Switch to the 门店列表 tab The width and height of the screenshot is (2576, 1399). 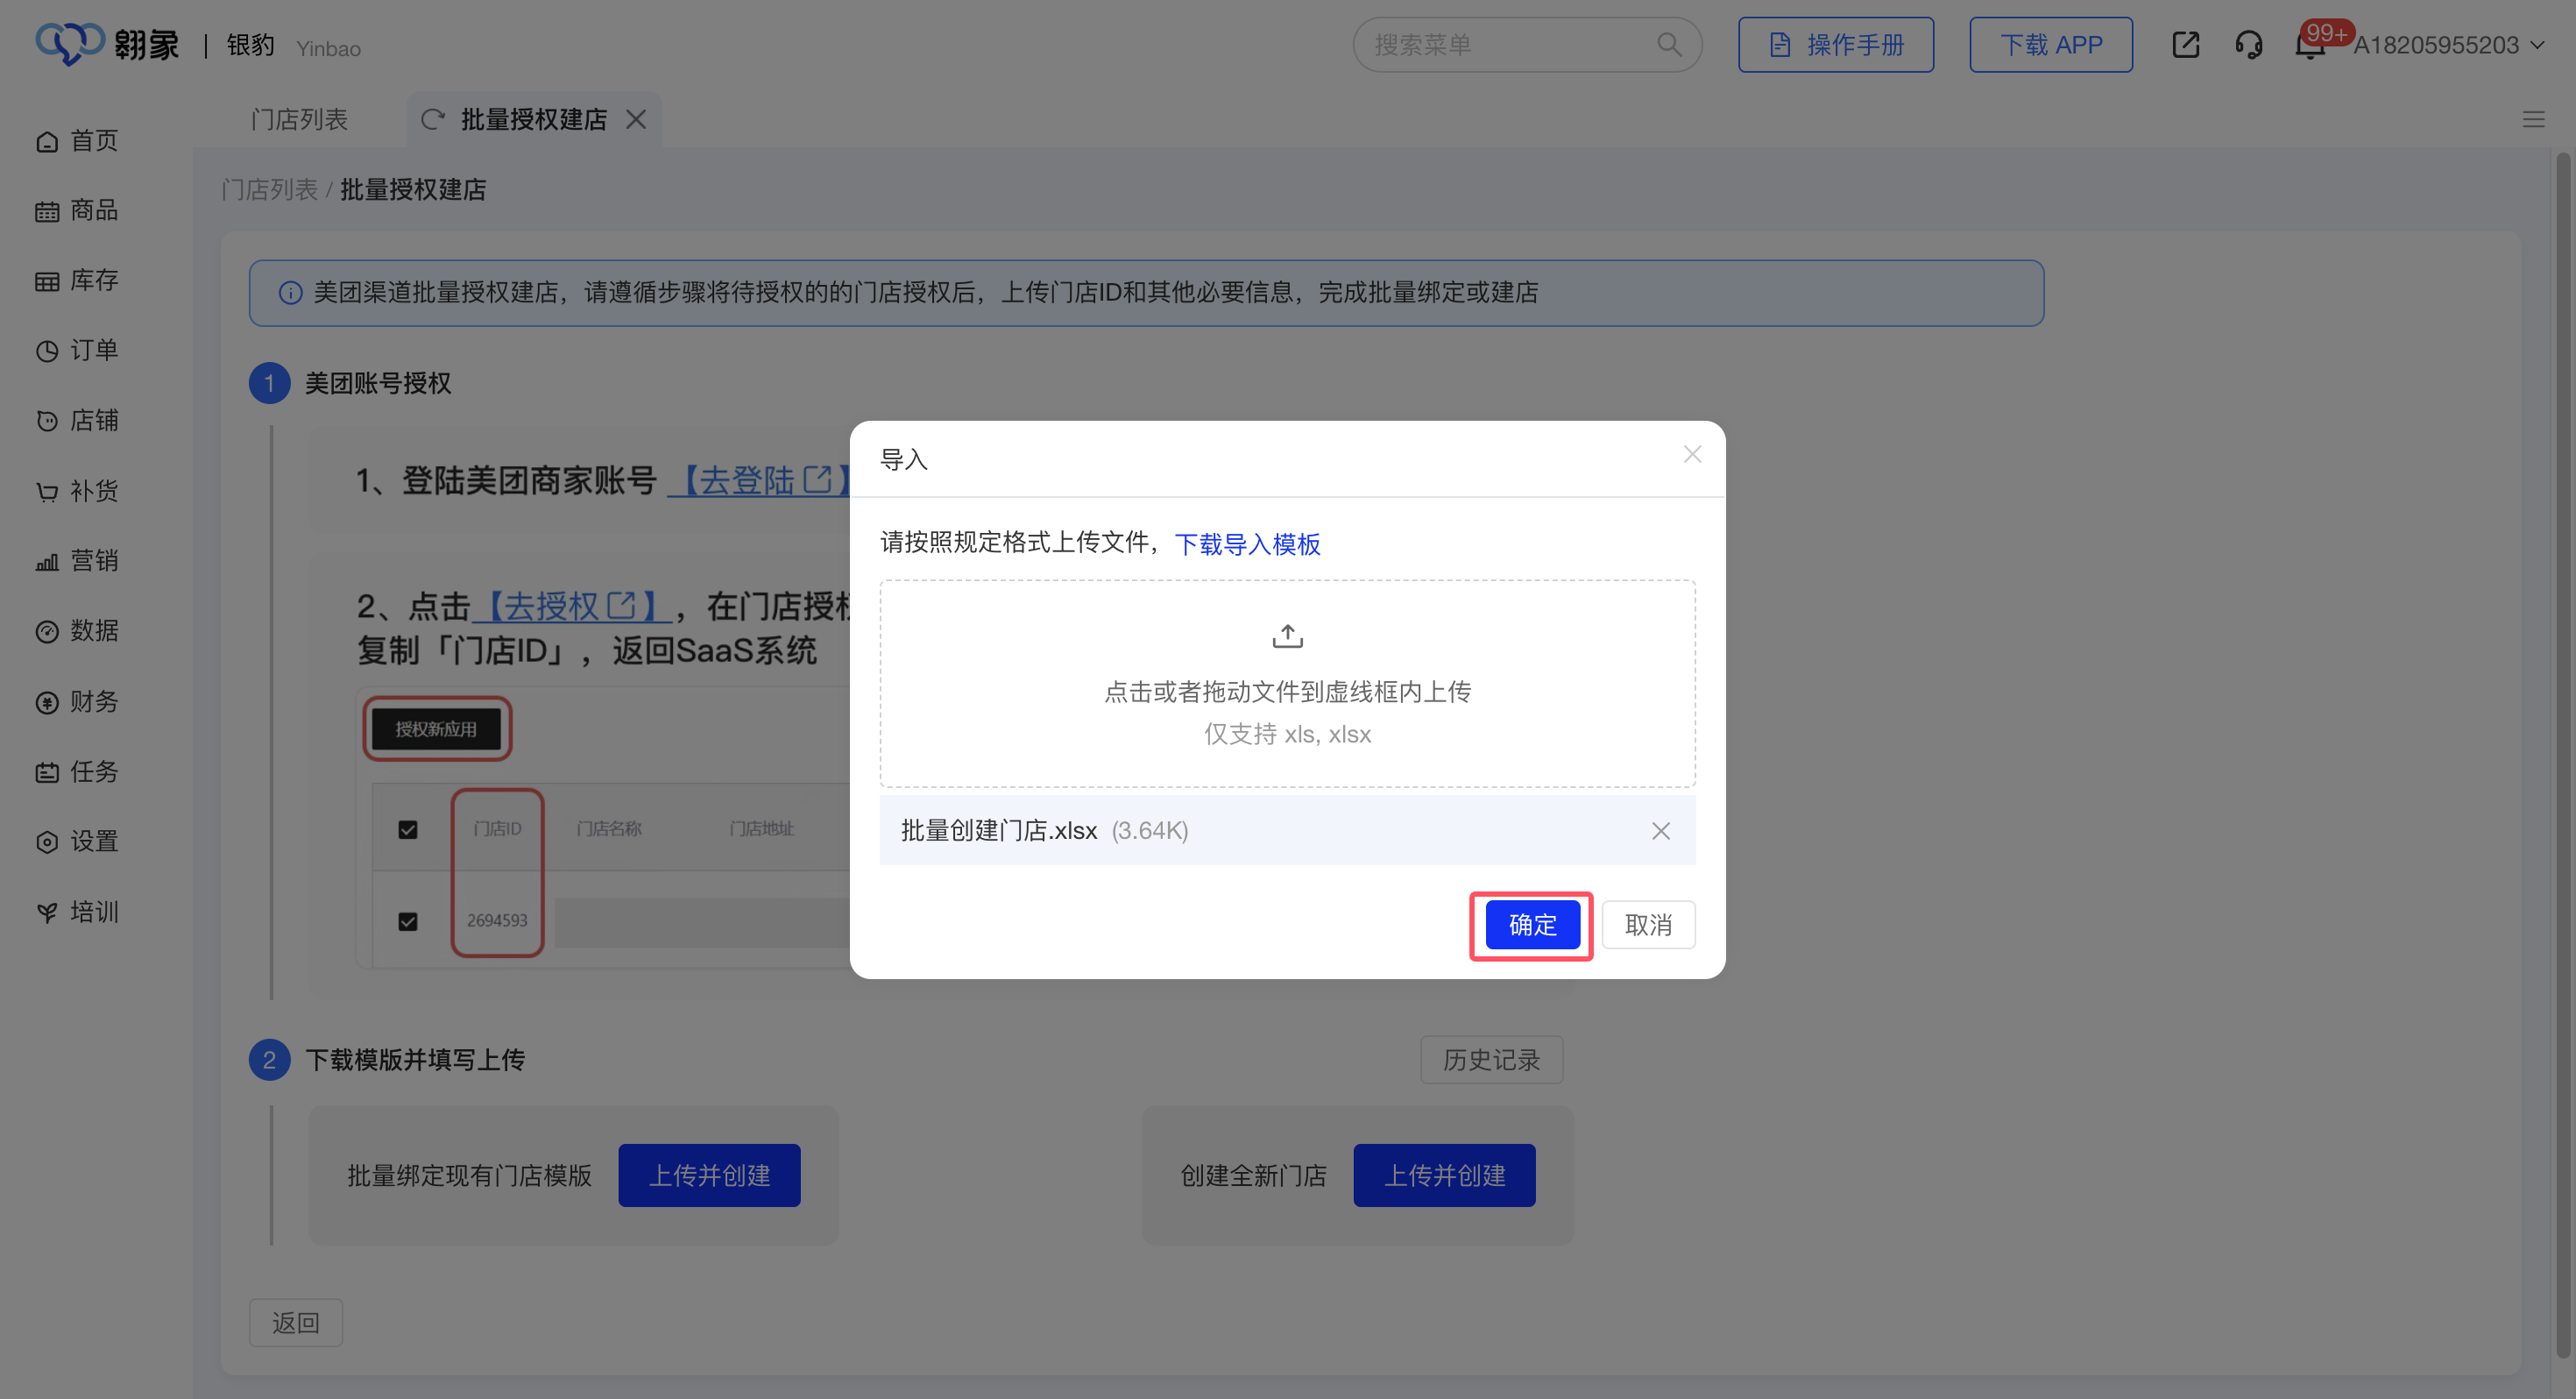[x=299, y=120]
